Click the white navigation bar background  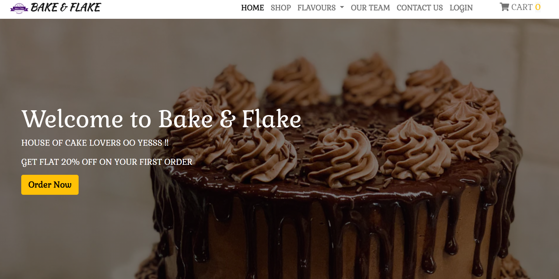coord(170,9)
